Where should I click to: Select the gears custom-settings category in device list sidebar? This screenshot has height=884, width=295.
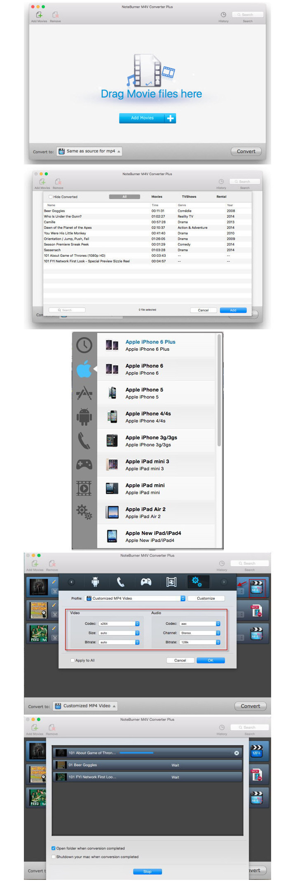(x=84, y=512)
